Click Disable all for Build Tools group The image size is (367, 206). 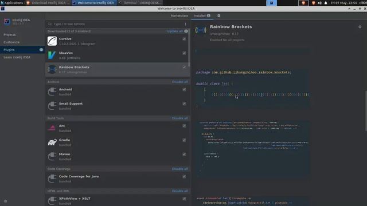179,118
